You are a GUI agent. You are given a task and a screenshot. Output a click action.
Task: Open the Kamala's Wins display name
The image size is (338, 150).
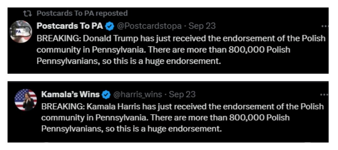(70, 95)
